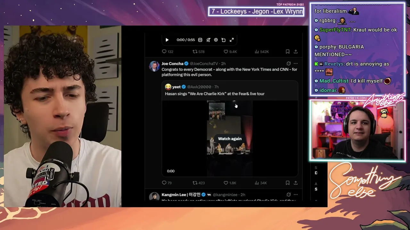Reply to the post with 79 replies
410x230 pixels.
coord(167,183)
